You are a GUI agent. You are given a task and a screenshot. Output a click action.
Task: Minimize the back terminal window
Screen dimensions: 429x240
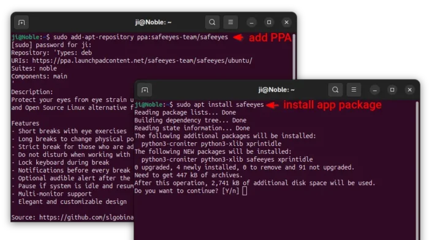tap(251, 23)
